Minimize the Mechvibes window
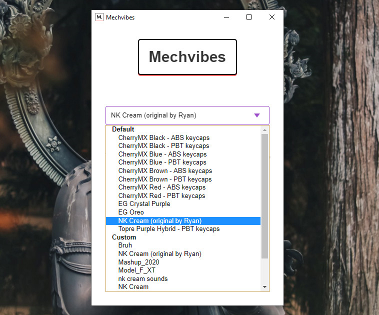379x315 pixels. tap(226, 17)
